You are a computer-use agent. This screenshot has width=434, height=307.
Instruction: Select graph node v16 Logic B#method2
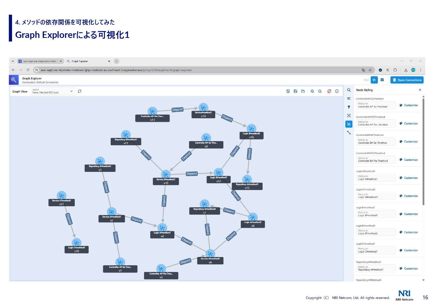point(251,132)
